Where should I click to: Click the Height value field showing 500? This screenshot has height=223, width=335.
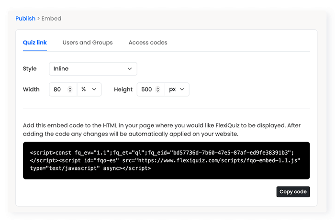[151, 89]
